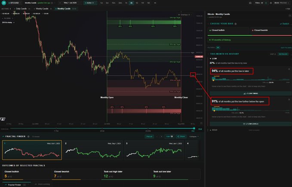
Task: Click the info icon beside Choose Your Bias
Action: tap(236, 24)
